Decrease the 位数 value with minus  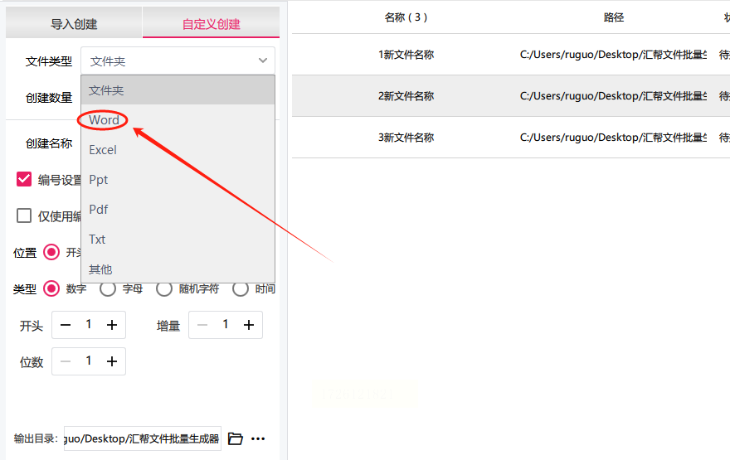[66, 361]
